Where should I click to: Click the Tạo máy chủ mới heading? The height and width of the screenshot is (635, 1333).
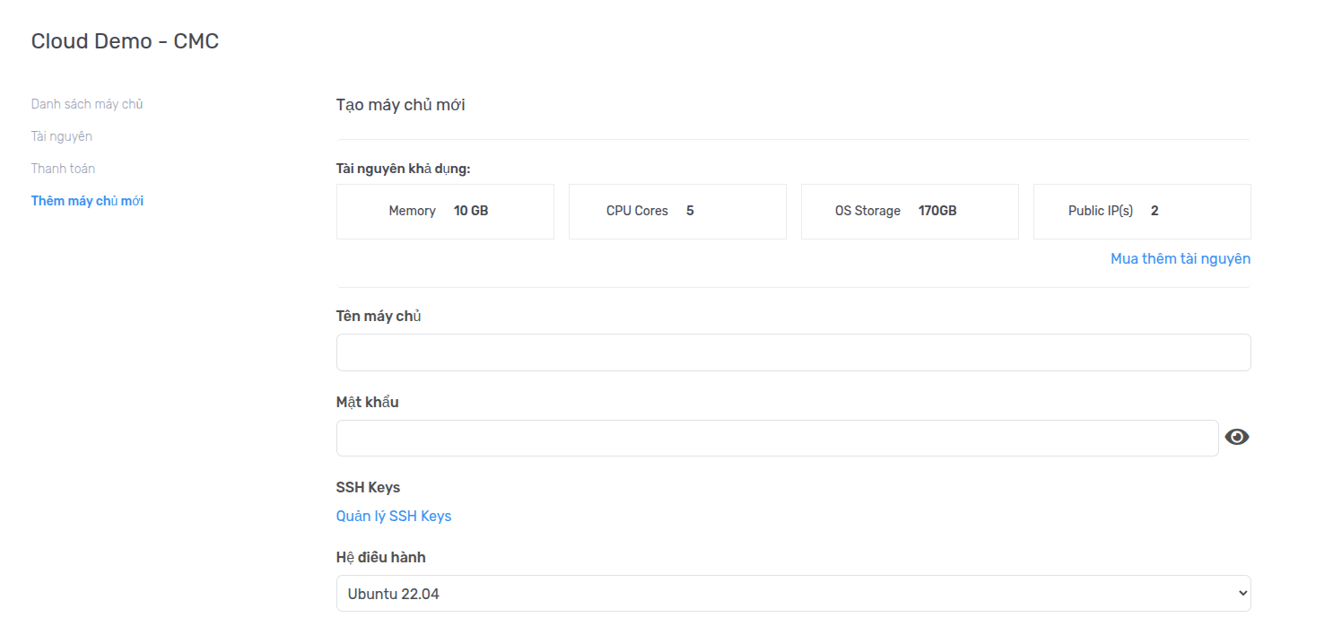point(400,105)
